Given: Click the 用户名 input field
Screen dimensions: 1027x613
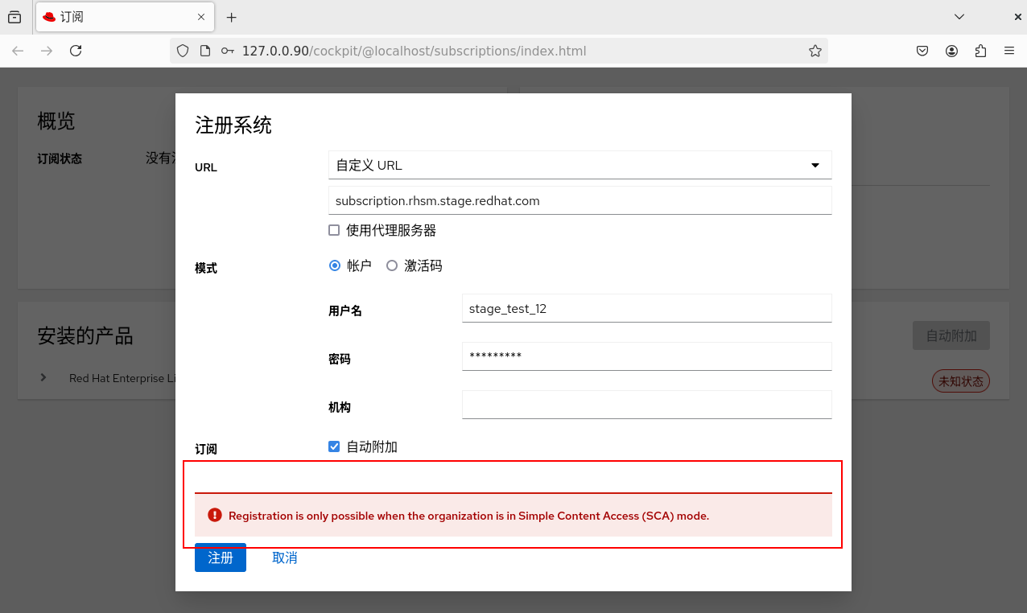Looking at the screenshot, I should tap(646, 308).
